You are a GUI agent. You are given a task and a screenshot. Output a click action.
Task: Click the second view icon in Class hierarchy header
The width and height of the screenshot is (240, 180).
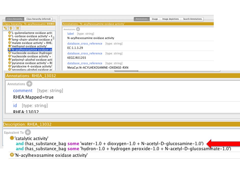pyautogui.click(x=49, y=24)
